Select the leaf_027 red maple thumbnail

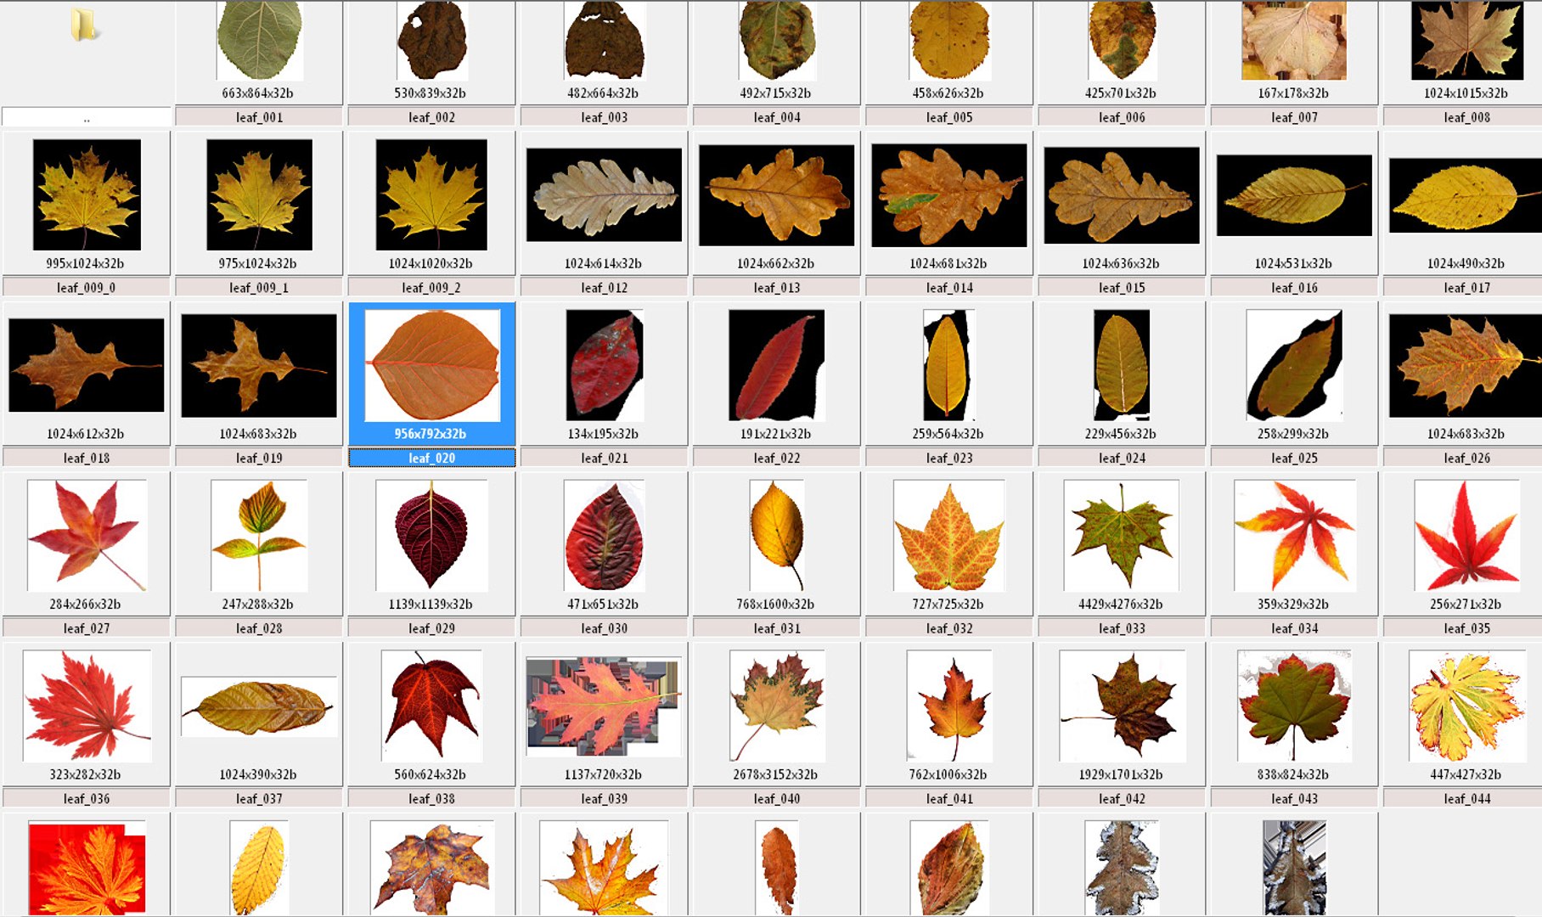click(87, 535)
